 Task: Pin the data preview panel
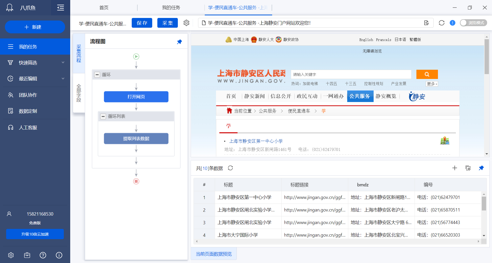tap(481, 168)
